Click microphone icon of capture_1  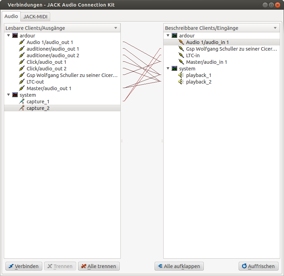click(x=22, y=102)
